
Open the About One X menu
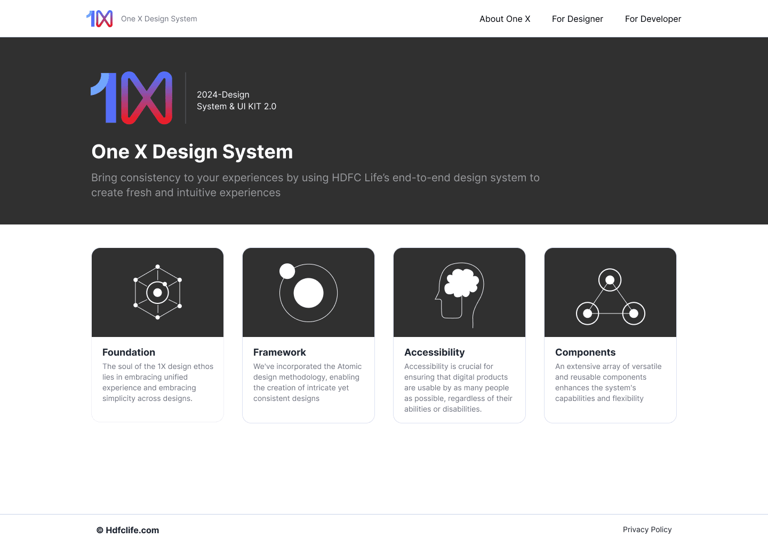pos(505,19)
